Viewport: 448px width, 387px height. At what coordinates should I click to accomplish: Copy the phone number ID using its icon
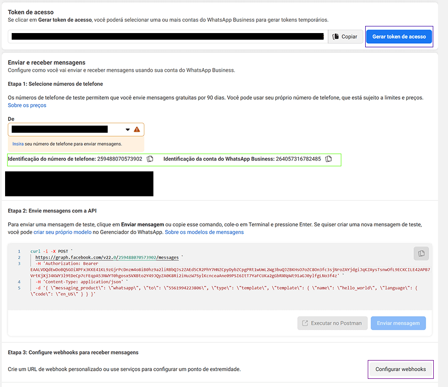pyautogui.click(x=150, y=159)
